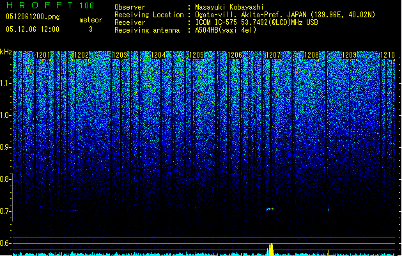Click A504HB(yagi 4el) antenna text
Screen dimensions: 402x256
coord(226,30)
